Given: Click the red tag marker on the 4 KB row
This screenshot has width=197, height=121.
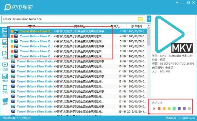Looking at the screenshot, I should [x=12, y=36].
